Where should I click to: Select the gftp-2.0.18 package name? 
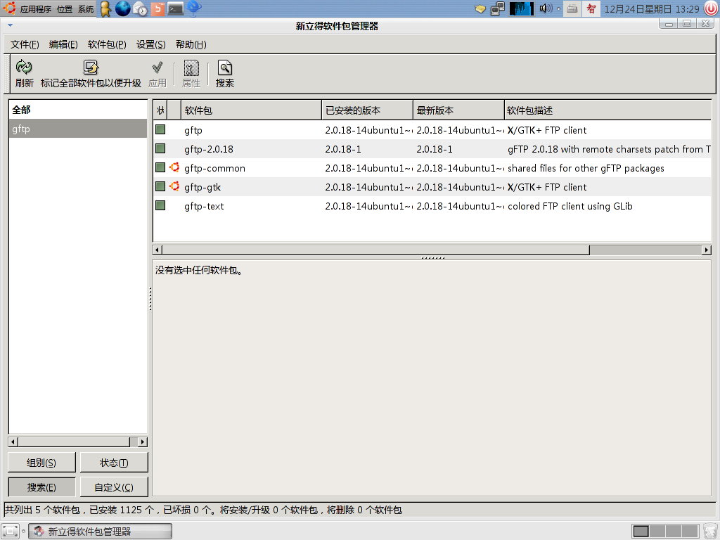[209, 149]
